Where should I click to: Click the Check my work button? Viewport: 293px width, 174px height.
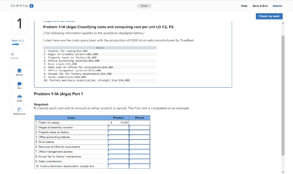tap(269, 16)
